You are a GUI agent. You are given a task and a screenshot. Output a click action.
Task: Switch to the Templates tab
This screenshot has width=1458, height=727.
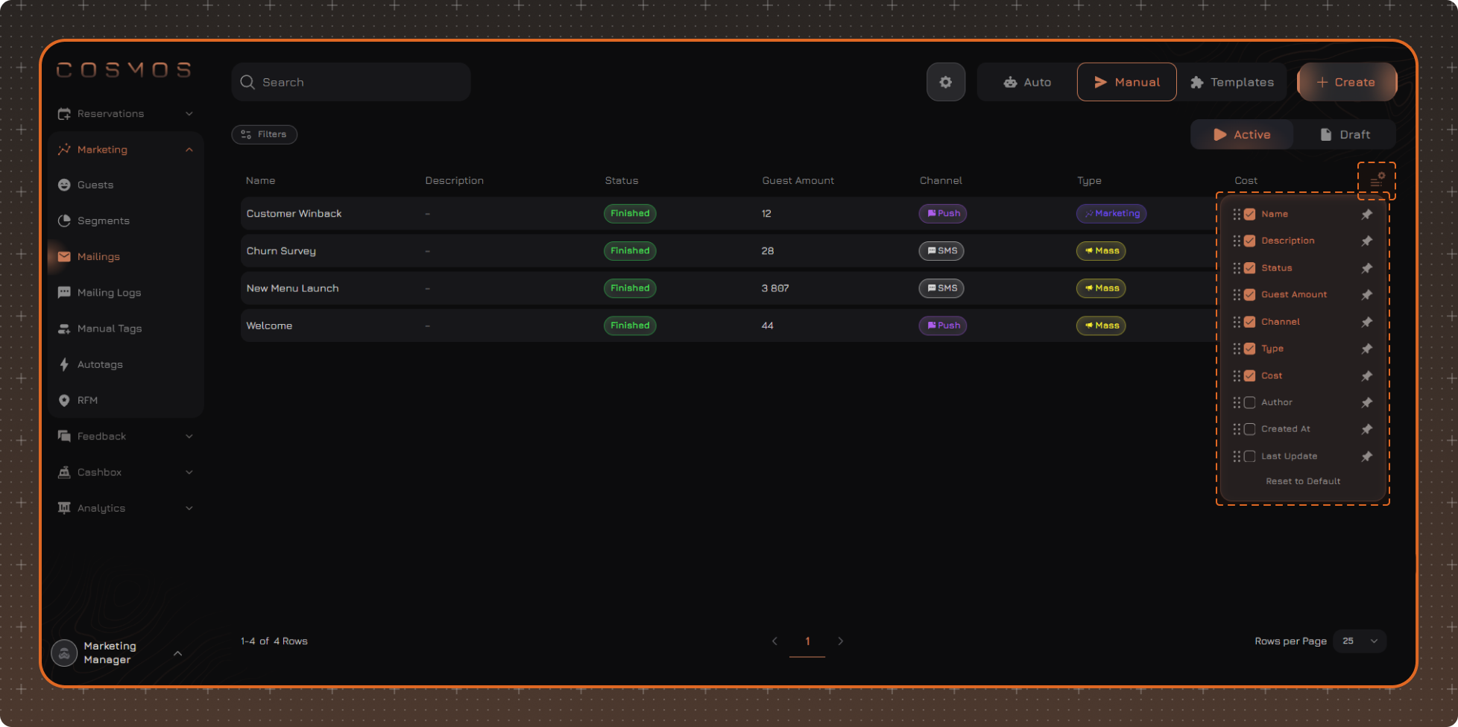(1232, 82)
